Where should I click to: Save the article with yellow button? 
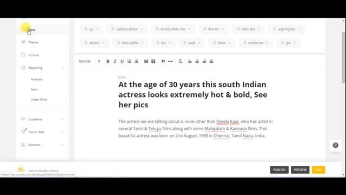(x=318, y=170)
